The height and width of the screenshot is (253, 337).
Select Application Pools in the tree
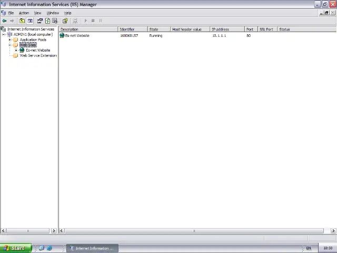[x=33, y=40]
